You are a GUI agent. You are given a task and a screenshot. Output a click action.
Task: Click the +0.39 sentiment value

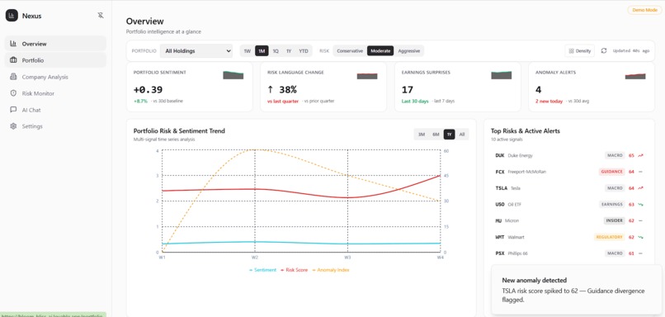point(148,89)
